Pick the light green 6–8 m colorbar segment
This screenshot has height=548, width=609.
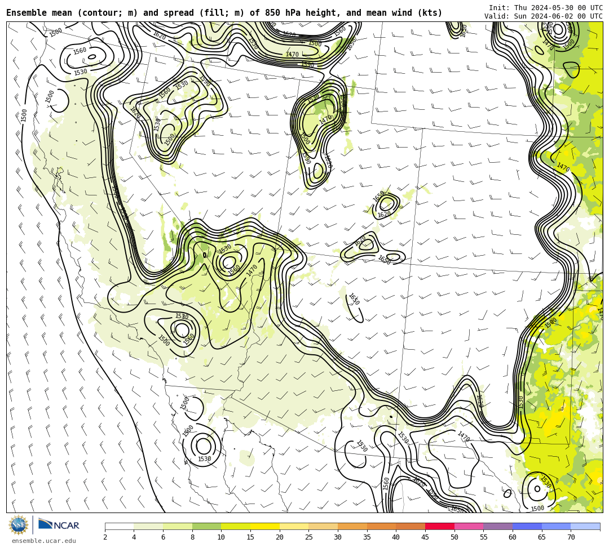(x=178, y=526)
